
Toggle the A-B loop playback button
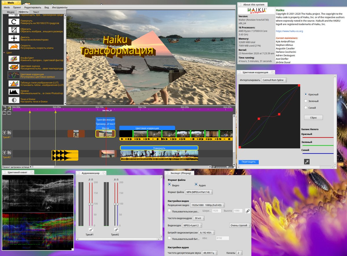tap(9, 108)
